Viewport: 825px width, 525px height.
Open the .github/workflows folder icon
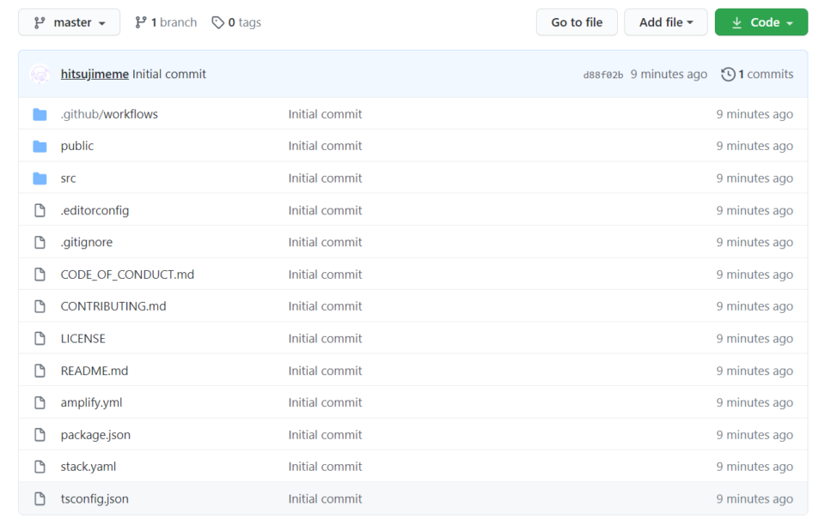pyautogui.click(x=40, y=113)
